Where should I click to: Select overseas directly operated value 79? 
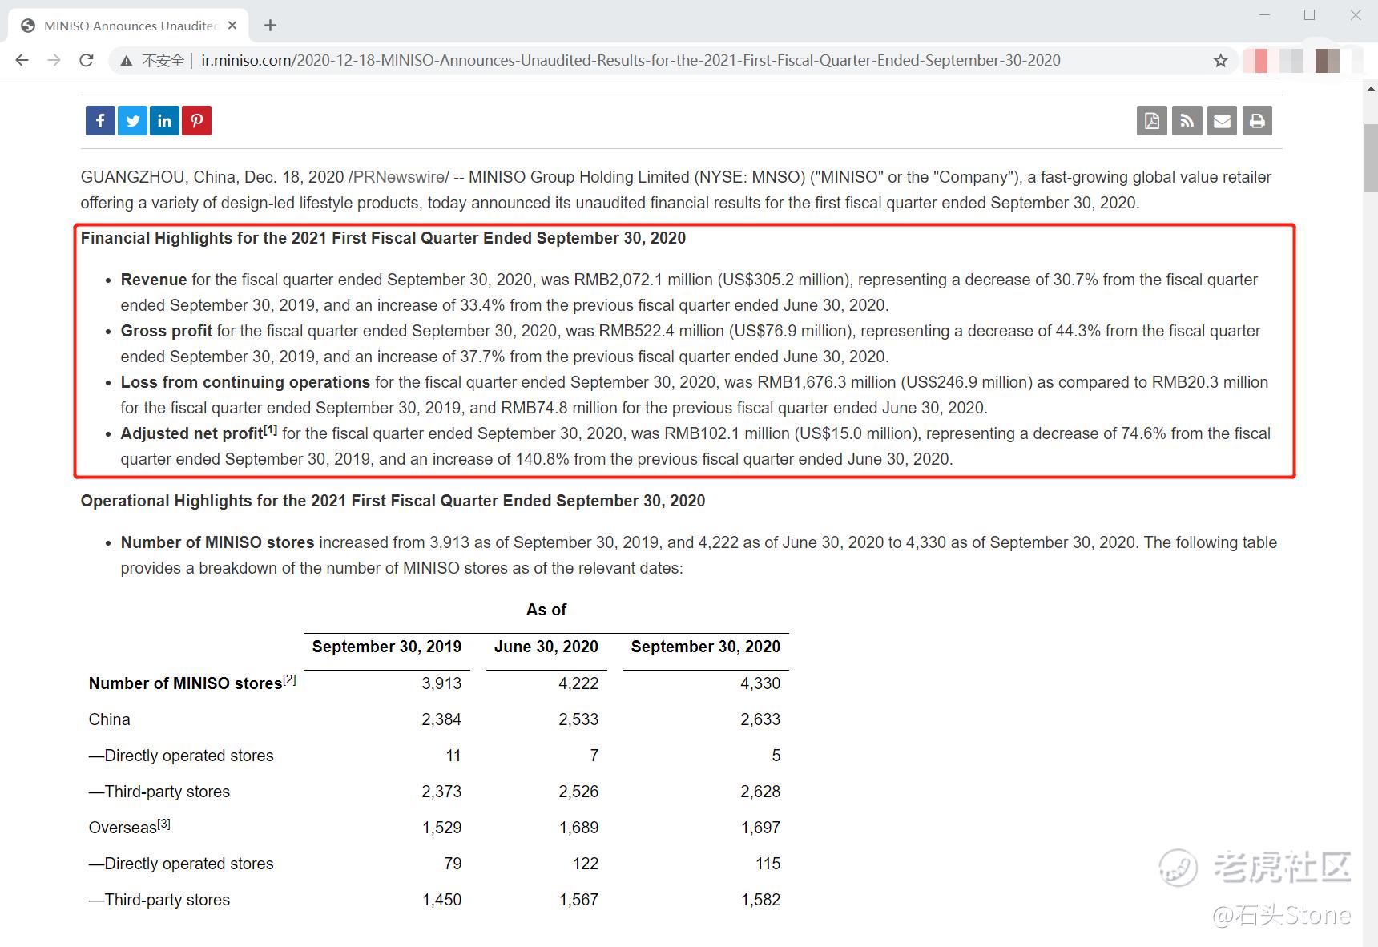(x=453, y=864)
